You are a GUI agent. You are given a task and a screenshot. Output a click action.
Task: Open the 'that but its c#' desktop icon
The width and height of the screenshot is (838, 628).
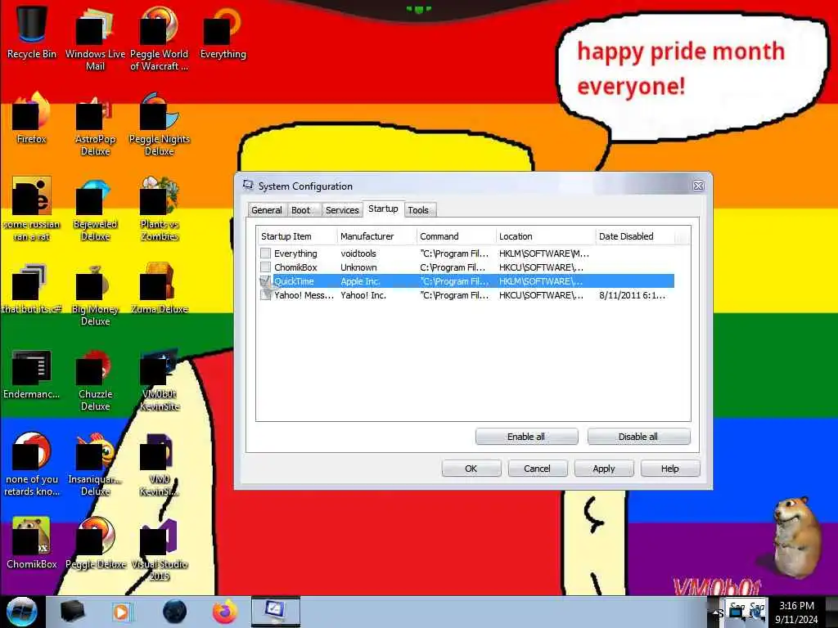click(x=32, y=289)
